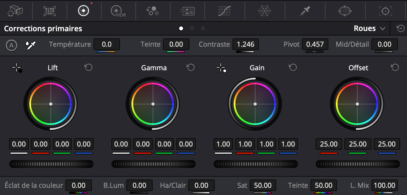Toggle the auto balance A button
Screen dimensions: 407x195
[11, 45]
